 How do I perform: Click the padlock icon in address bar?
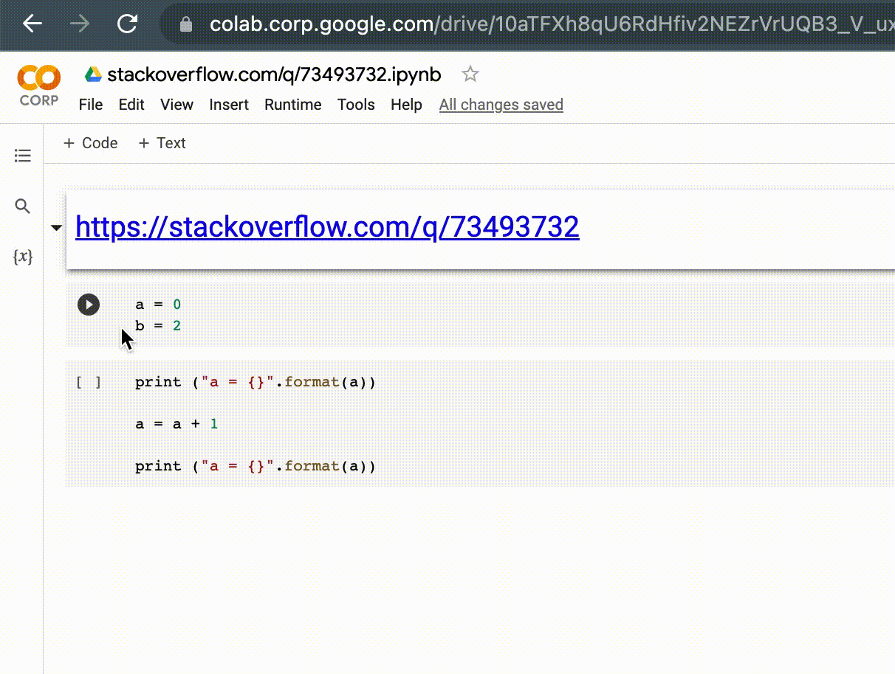[x=186, y=25]
